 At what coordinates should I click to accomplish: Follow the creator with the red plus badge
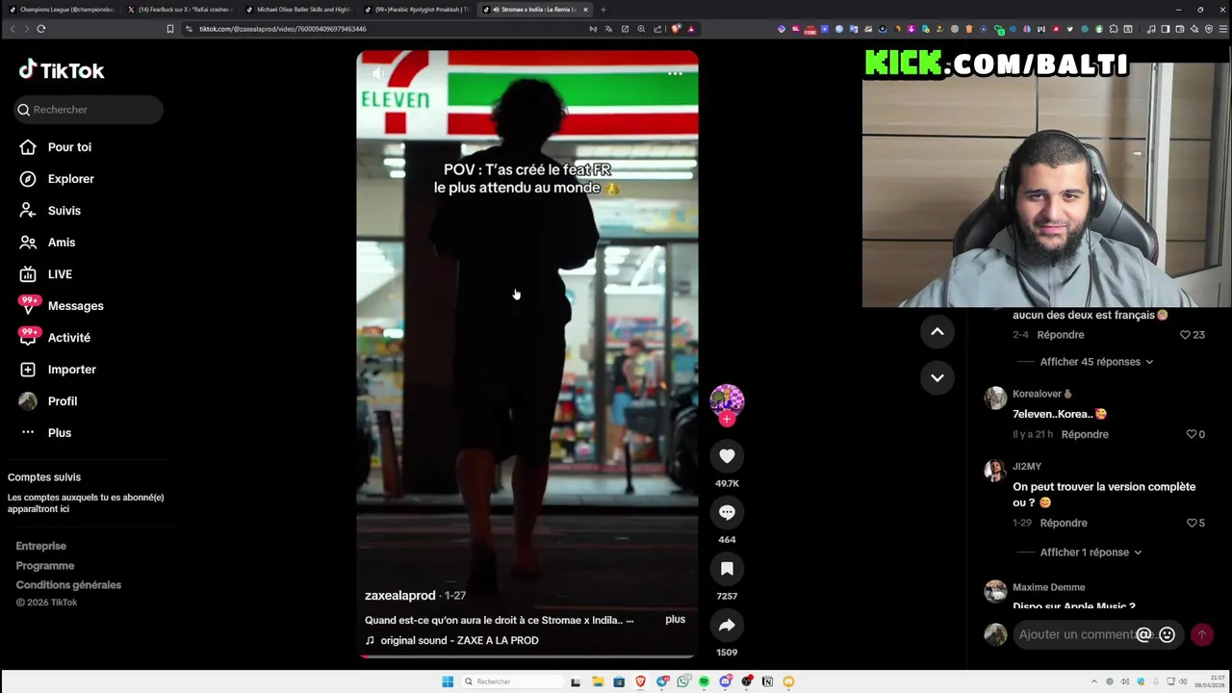(x=727, y=420)
